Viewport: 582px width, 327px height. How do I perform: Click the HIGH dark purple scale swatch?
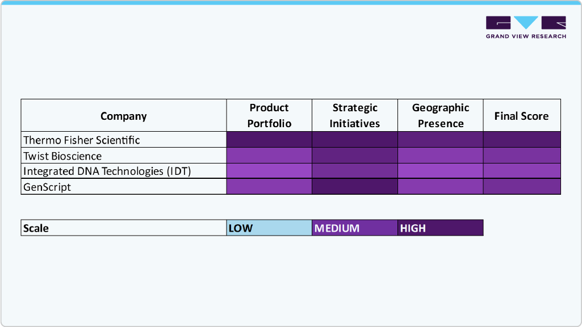pos(441,228)
